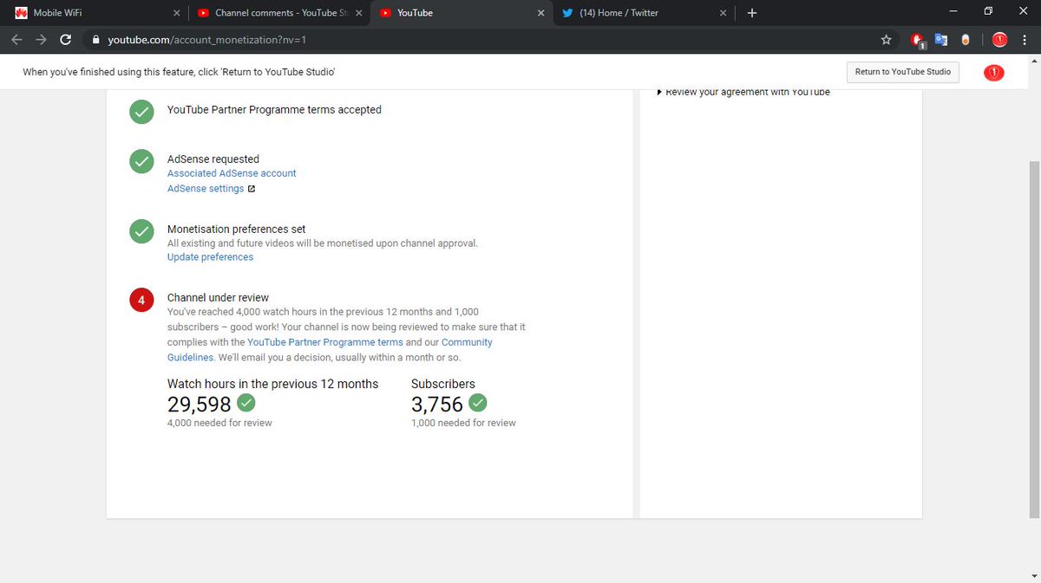Click the AdSense requested heading
Image resolution: width=1041 pixels, height=583 pixels.
pyautogui.click(x=213, y=159)
